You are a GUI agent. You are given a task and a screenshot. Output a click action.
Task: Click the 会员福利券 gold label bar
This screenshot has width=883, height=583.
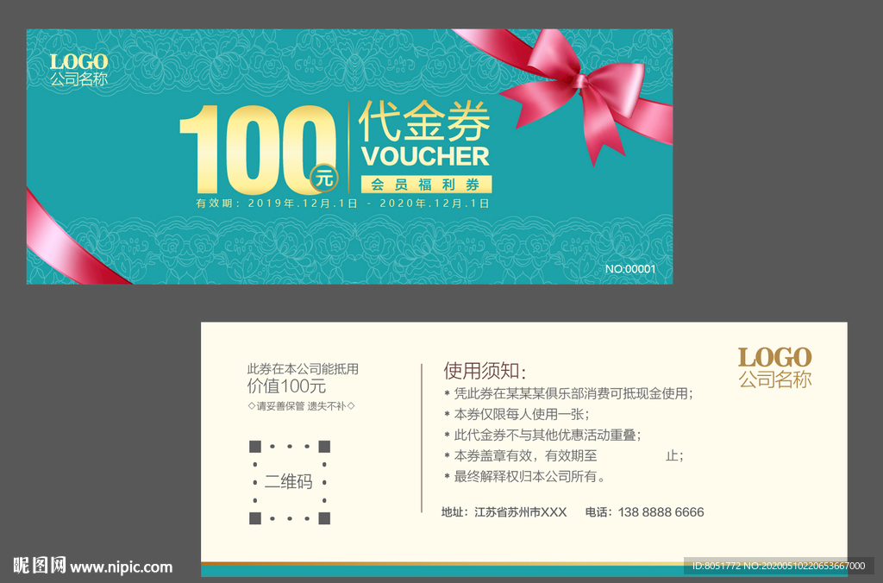(427, 184)
